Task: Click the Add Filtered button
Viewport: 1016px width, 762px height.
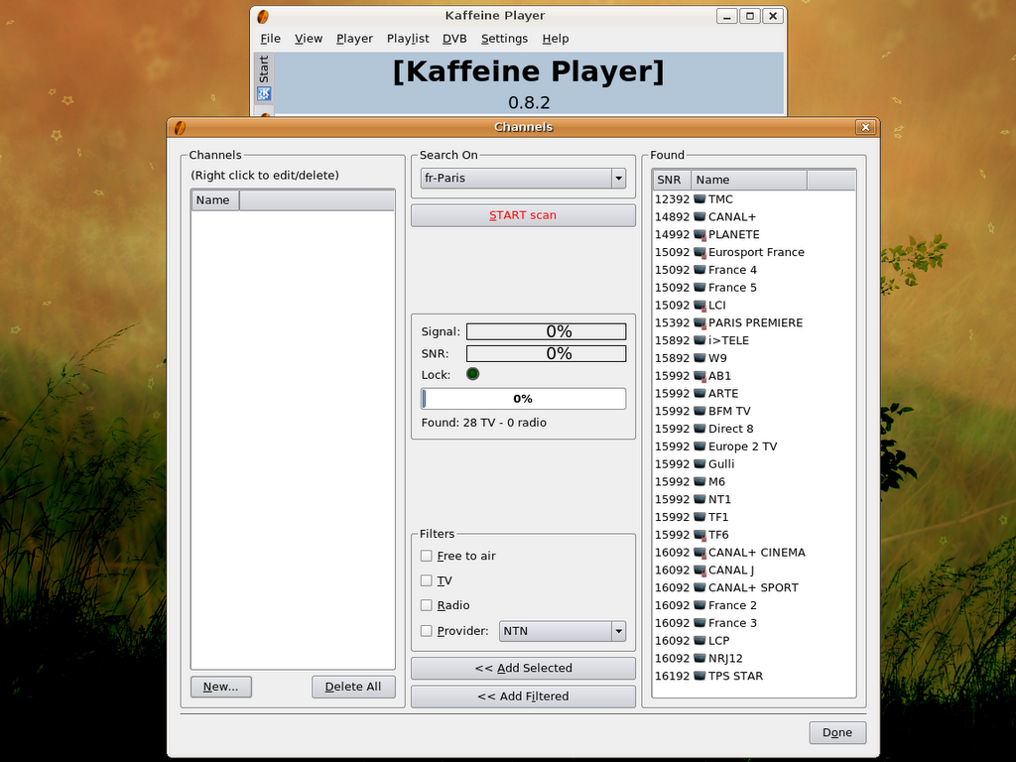Action: tap(523, 697)
